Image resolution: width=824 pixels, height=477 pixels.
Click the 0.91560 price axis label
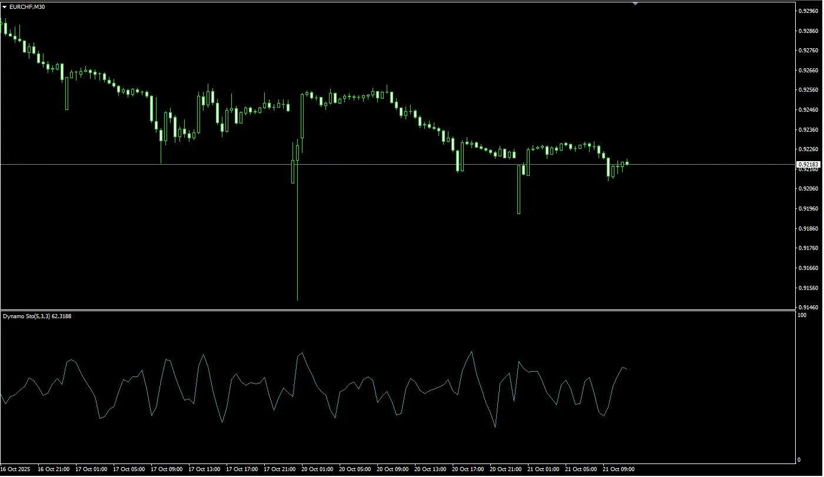(808, 288)
